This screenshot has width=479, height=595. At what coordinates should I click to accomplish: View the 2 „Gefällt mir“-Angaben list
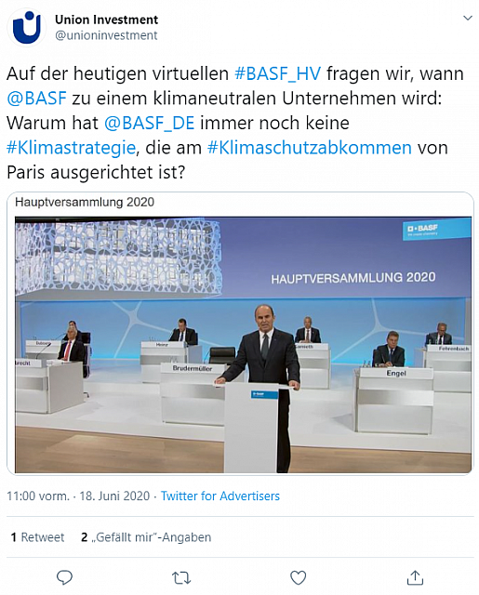(x=146, y=537)
